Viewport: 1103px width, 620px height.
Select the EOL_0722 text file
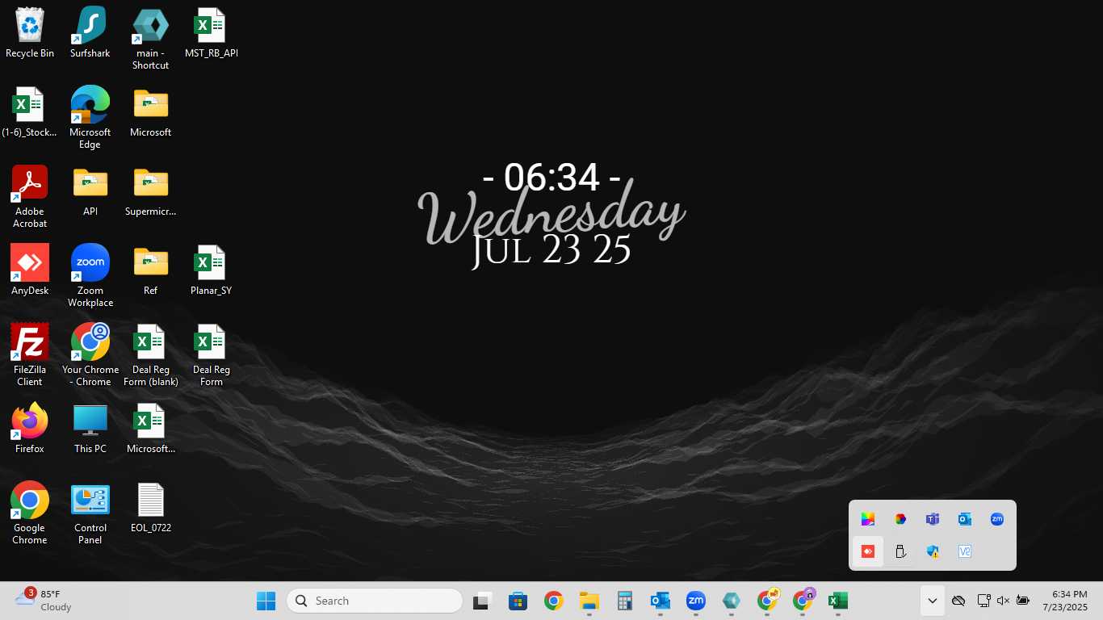pos(150,507)
